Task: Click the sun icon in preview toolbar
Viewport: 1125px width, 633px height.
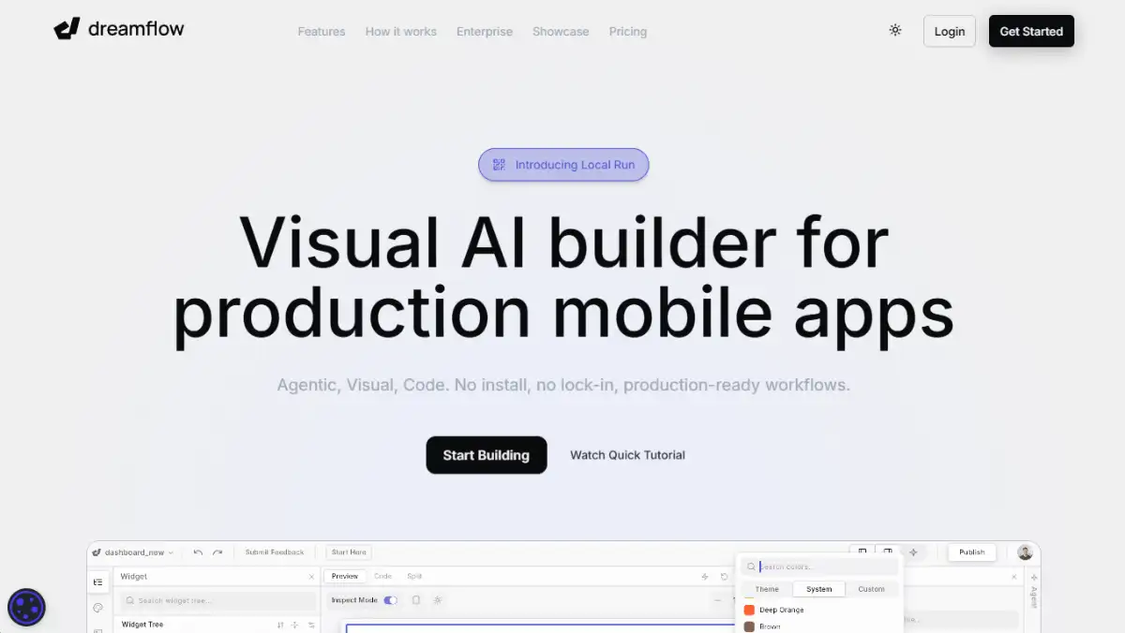Action: [x=438, y=600]
